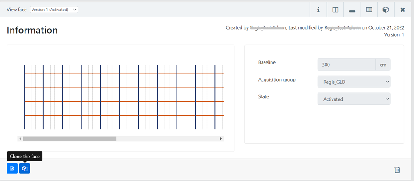Click the 'View face' label
Image resolution: width=414 pixels, height=181 pixels.
click(17, 10)
